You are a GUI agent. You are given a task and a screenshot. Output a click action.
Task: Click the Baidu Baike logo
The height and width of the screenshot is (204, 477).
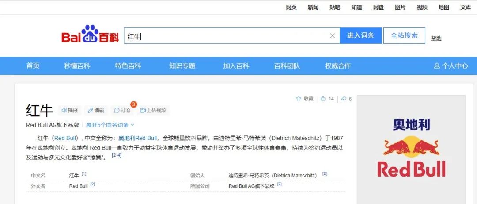(90, 34)
